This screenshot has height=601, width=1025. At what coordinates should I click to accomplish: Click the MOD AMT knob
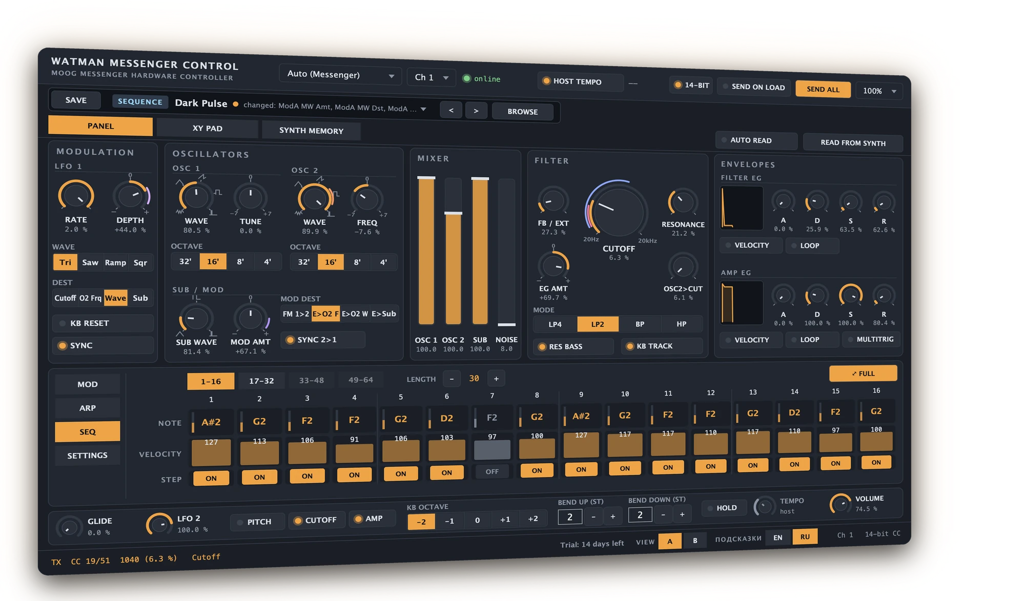click(250, 318)
